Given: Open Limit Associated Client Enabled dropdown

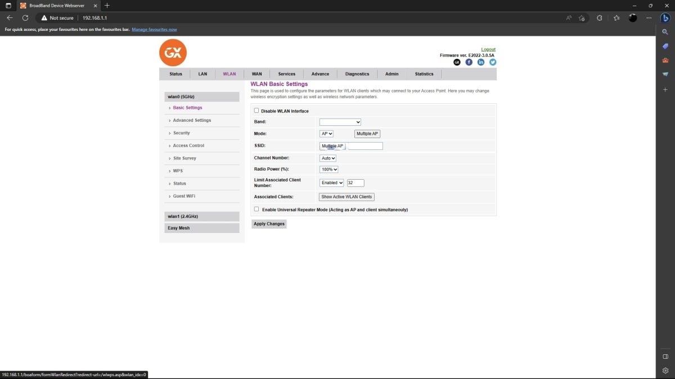Looking at the screenshot, I should [331, 182].
